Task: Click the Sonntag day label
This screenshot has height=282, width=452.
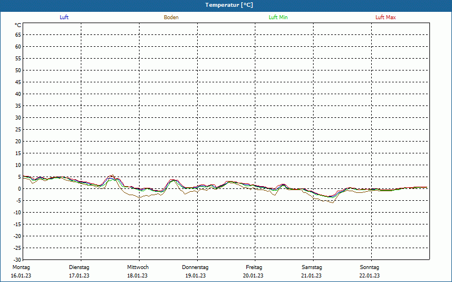Action: (370, 267)
